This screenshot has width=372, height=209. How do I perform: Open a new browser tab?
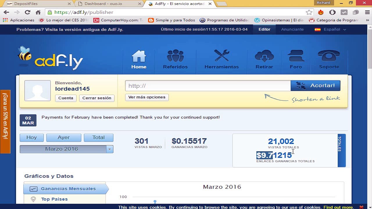click(x=221, y=4)
